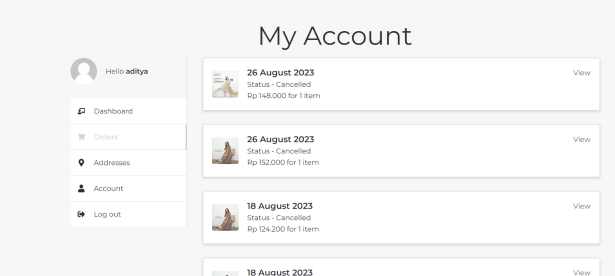The image size is (615, 276).
Task: View the Rp 124.200 order
Action: coord(581,206)
